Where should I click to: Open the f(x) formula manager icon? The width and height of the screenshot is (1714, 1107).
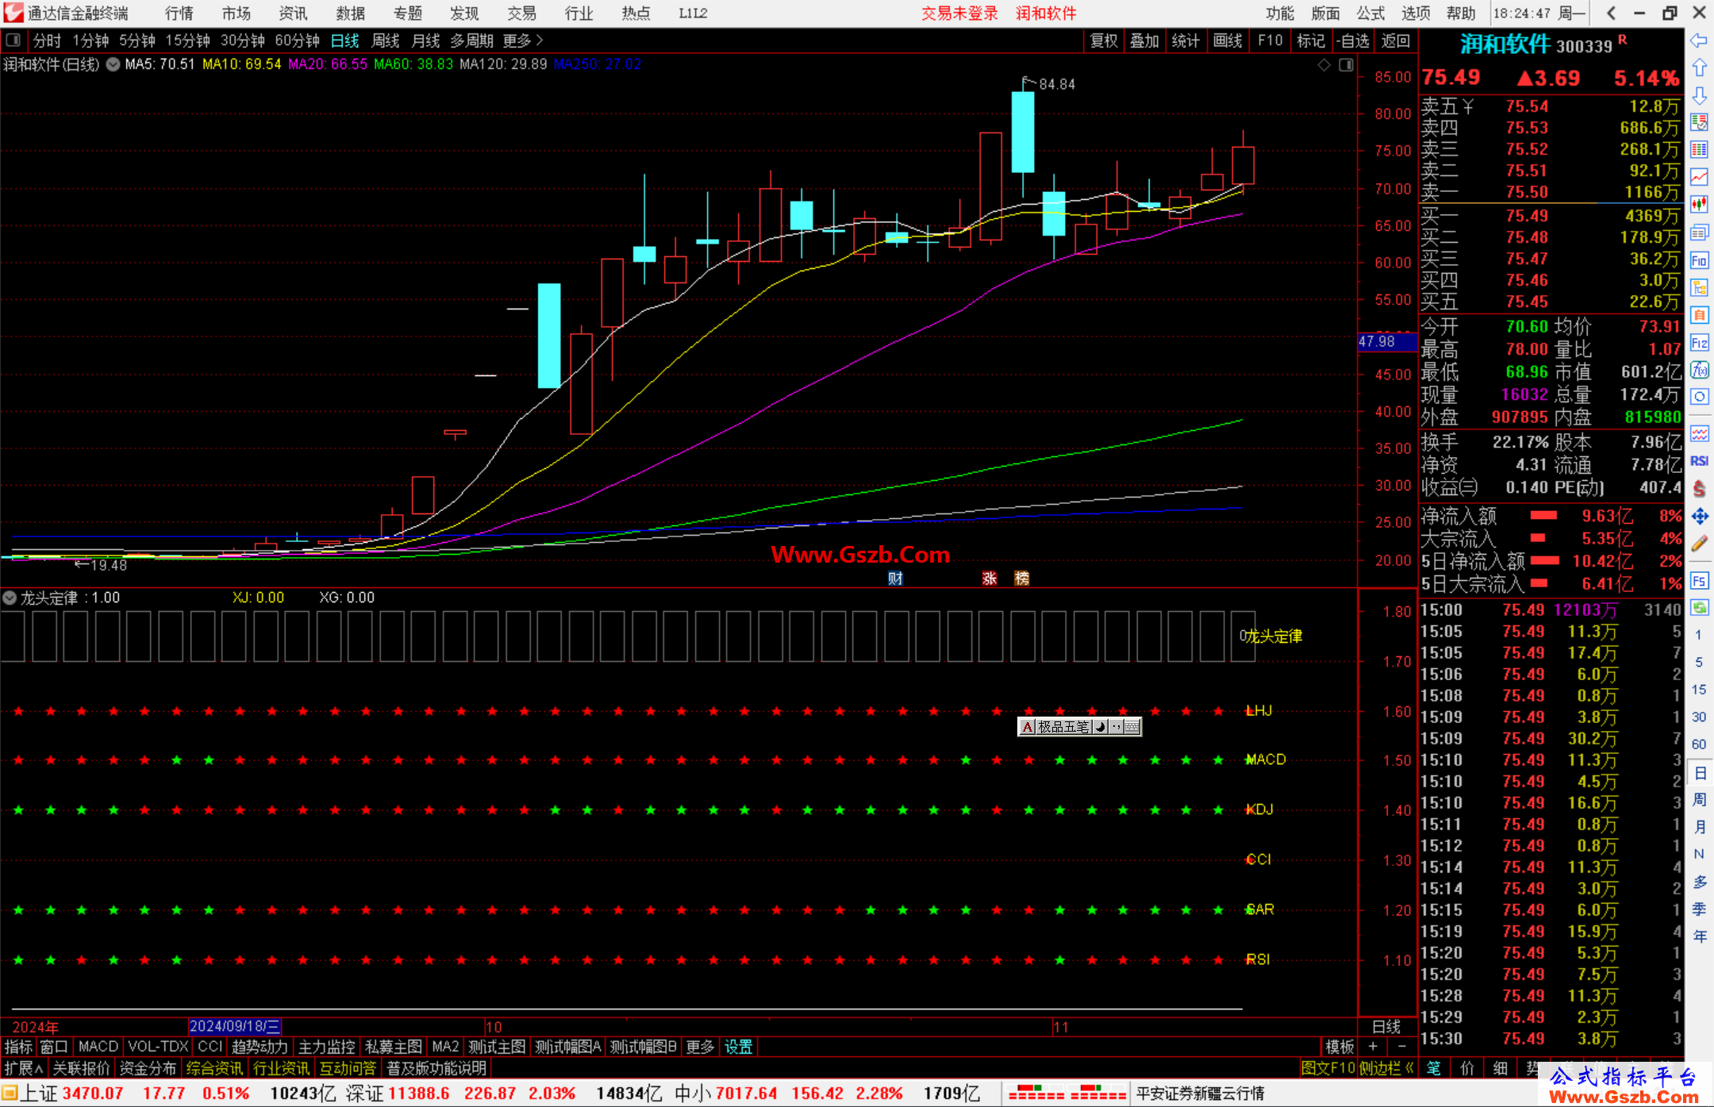click(x=1699, y=370)
